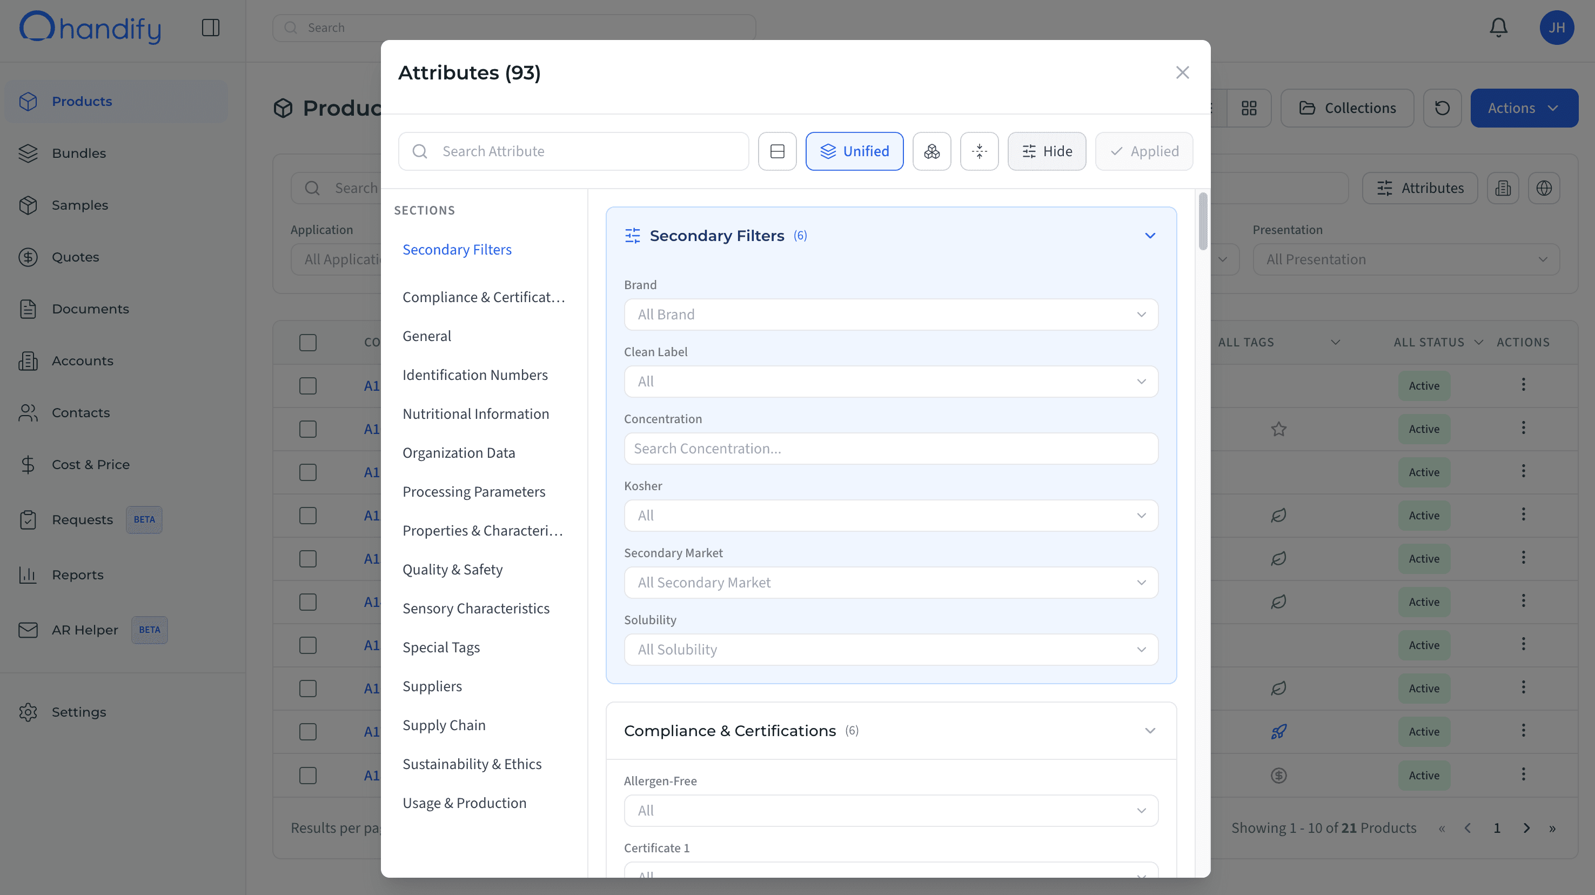Viewport: 1595px width, 895px height.
Task: Open the All Solubility dropdown
Action: [x=890, y=649]
